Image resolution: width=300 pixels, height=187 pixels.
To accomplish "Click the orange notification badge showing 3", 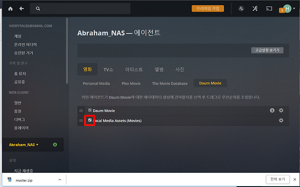I will click(x=282, y=10).
